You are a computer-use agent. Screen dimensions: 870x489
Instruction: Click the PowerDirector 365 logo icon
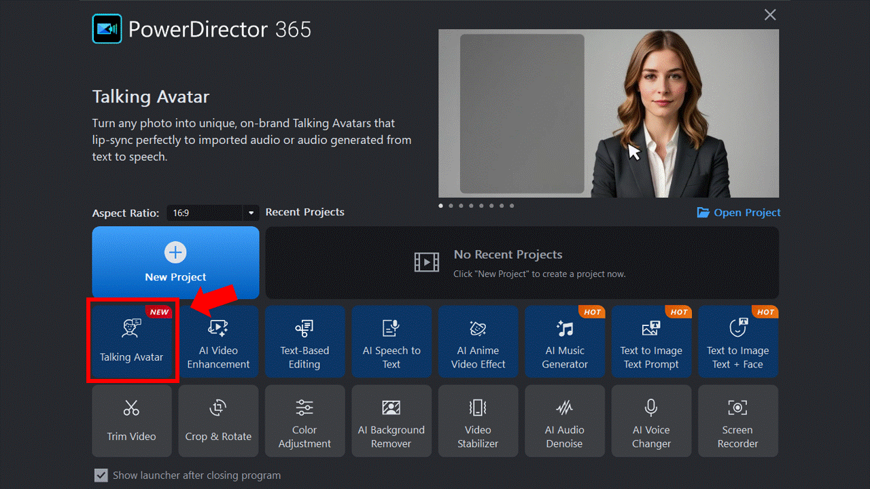107,29
